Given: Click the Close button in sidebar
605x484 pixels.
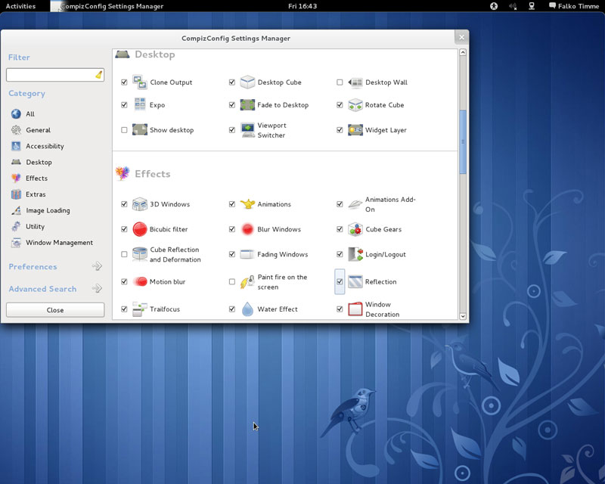Looking at the screenshot, I should (55, 310).
